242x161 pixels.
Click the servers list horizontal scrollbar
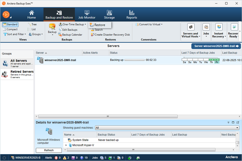tap(108, 116)
